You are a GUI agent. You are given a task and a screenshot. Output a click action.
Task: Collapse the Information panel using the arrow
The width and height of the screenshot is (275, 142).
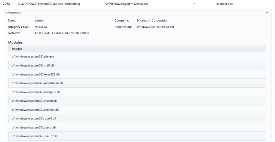coord(267,13)
